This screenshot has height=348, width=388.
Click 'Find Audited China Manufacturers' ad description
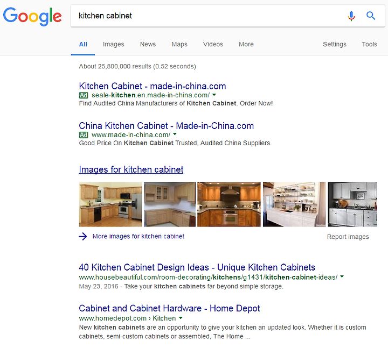[x=176, y=103]
